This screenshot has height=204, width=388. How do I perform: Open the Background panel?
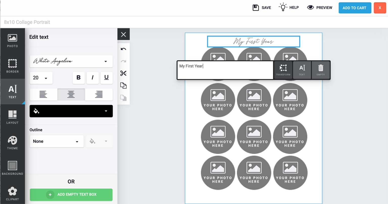click(x=12, y=168)
